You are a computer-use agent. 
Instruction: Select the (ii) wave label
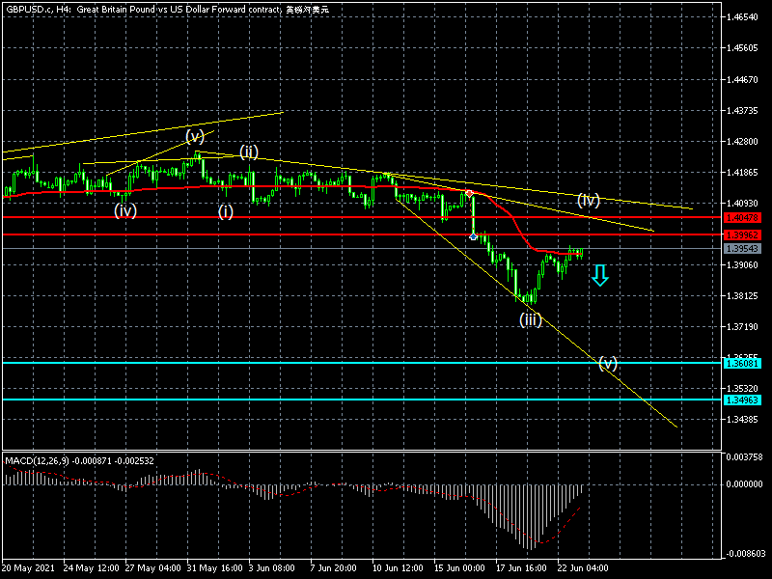click(249, 152)
